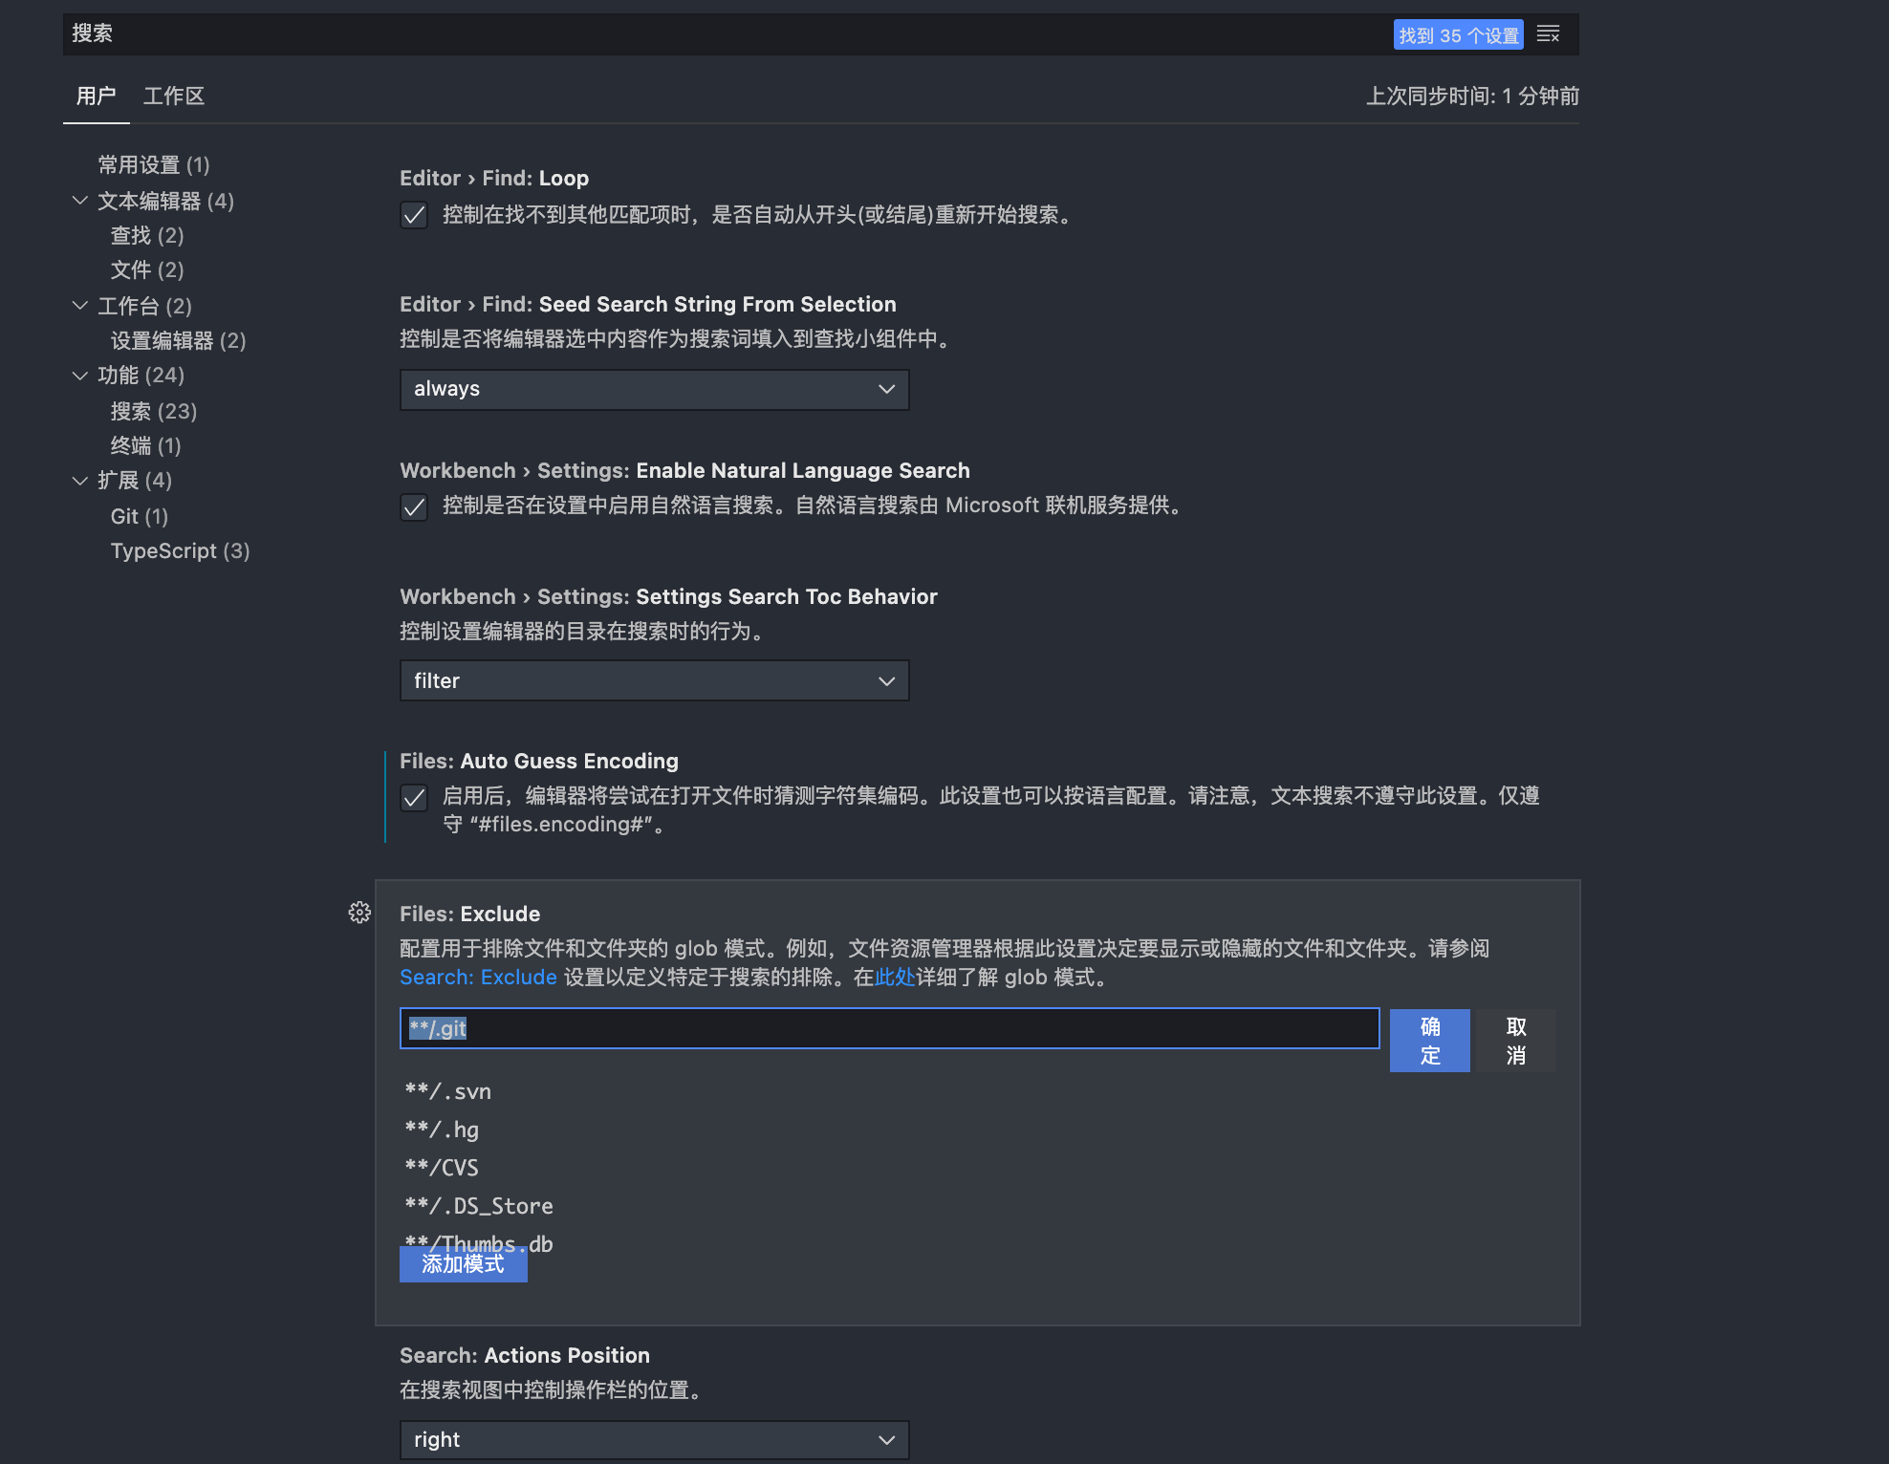Collapse the 工作台 section chevron

(80, 306)
